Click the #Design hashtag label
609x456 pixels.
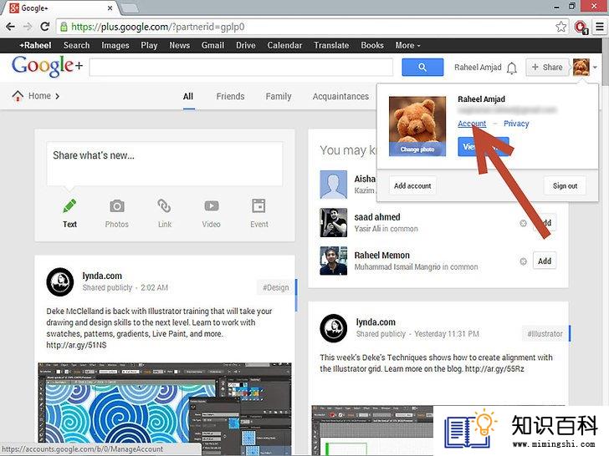276,287
